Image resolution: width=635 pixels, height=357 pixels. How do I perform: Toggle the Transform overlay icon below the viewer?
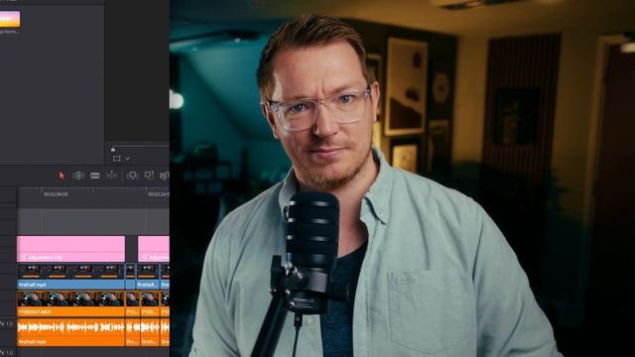click(117, 159)
